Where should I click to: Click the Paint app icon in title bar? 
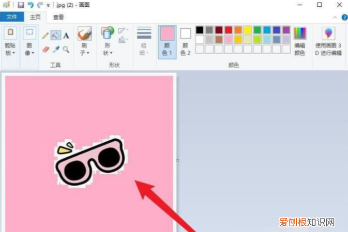(6, 5)
